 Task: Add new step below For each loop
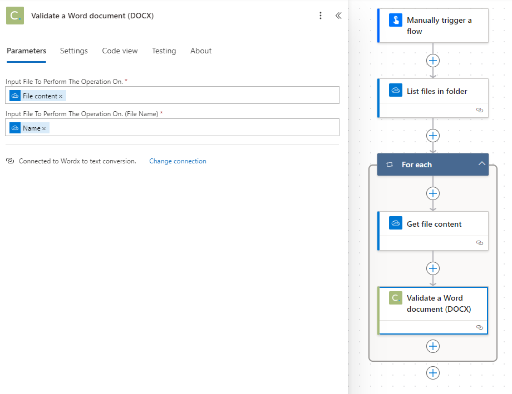click(433, 373)
